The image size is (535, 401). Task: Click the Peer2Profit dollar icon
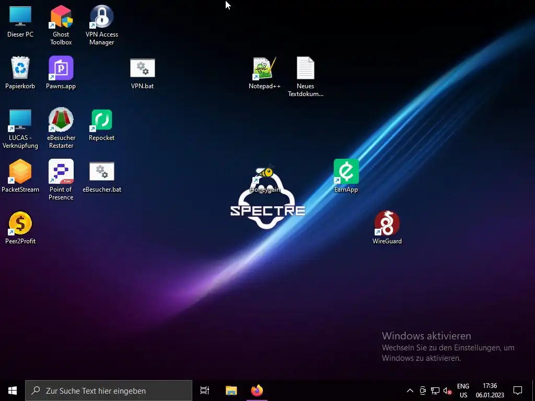pos(20,228)
